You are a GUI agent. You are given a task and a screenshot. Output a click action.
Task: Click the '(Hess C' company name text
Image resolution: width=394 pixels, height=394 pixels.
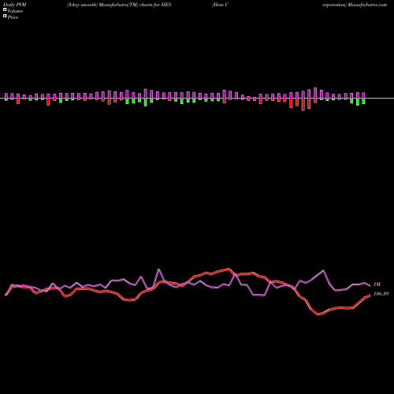220,5
